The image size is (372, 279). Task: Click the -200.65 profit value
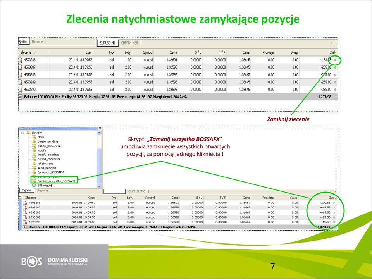point(325,203)
